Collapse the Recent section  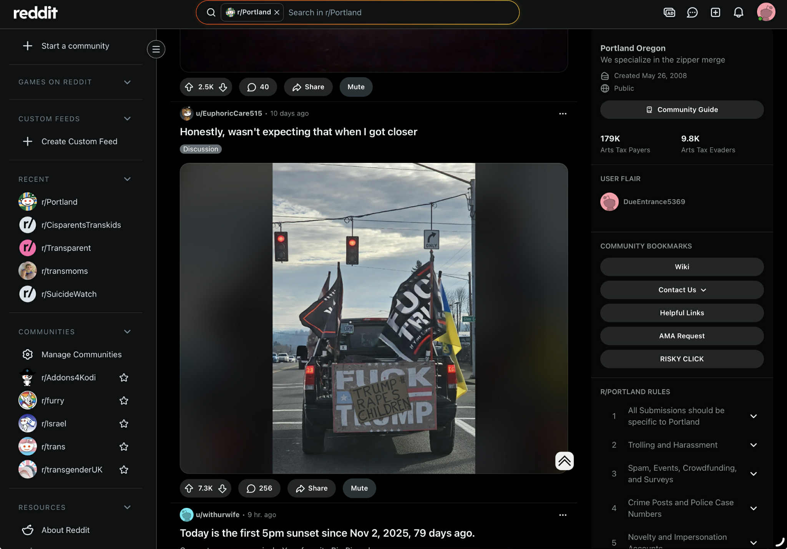click(x=127, y=179)
